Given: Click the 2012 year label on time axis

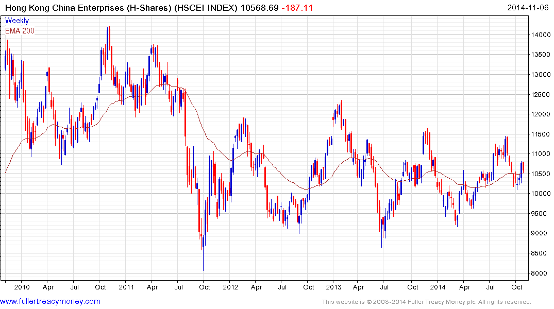Looking at the screenshot, I should click(x=230, y=287).
